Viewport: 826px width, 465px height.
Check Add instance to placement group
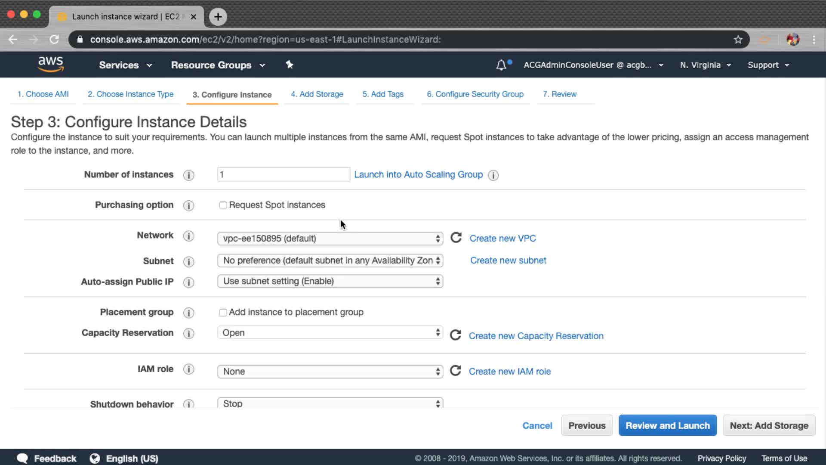point(223,313)
